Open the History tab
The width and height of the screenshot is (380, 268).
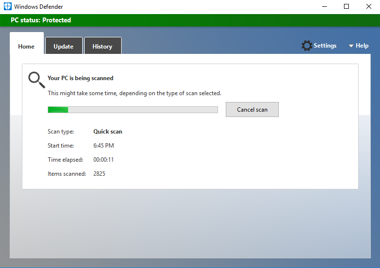[x=102, y=47]
